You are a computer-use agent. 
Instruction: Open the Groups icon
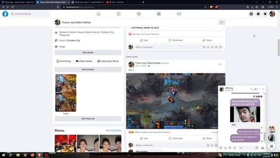(x=159, y=14)
